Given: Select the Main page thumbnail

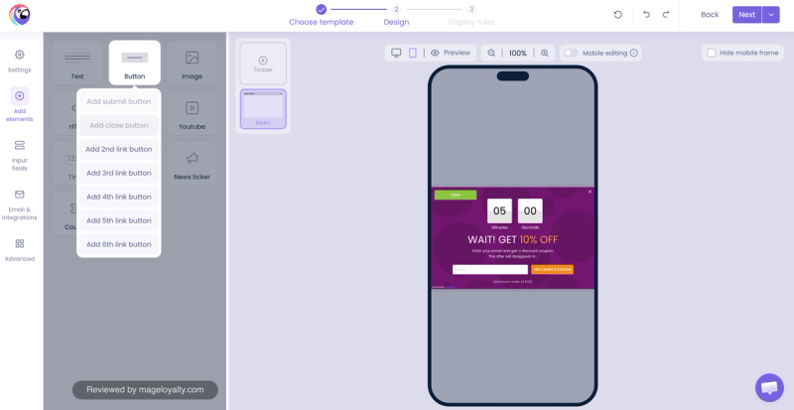Looking at the screenshot, I should (263, 109).
